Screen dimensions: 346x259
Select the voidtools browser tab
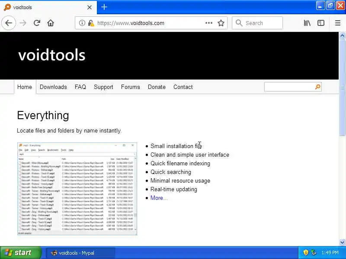(48, 7)
